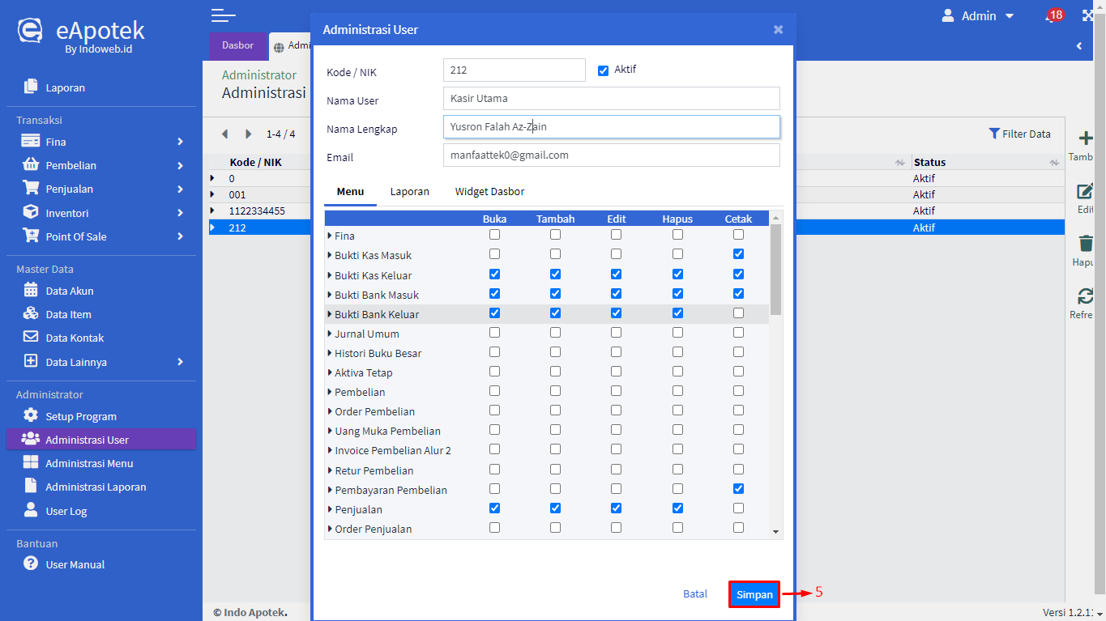Open User Log in the sidebar
Viewport: 1106px width, 621px height.
(x=66, y=511)
